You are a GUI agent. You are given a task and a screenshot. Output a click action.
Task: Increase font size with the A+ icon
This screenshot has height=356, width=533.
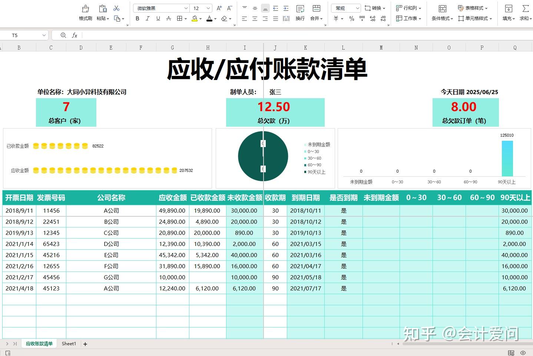pos(219,8)
